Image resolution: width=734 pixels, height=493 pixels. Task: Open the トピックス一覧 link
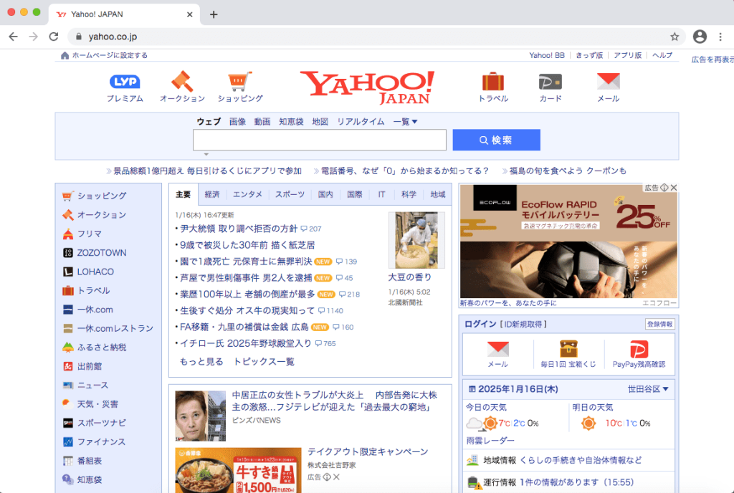pos(264,362)
